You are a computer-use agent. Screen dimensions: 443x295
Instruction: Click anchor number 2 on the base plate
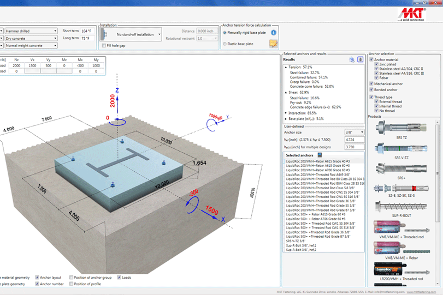[x=113, y=184]
